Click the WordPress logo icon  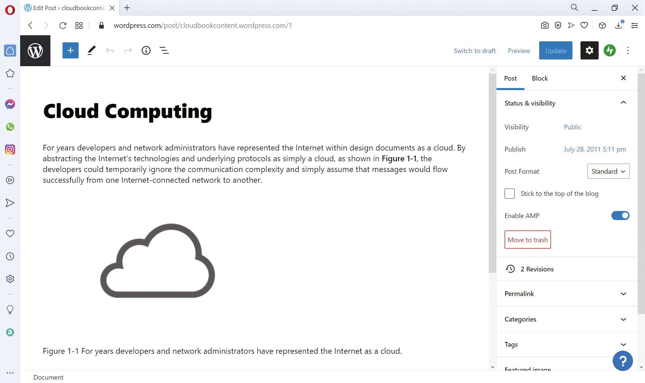(35, 50)
